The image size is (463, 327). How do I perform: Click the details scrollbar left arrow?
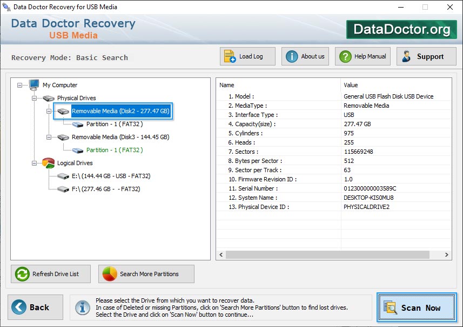221,254
